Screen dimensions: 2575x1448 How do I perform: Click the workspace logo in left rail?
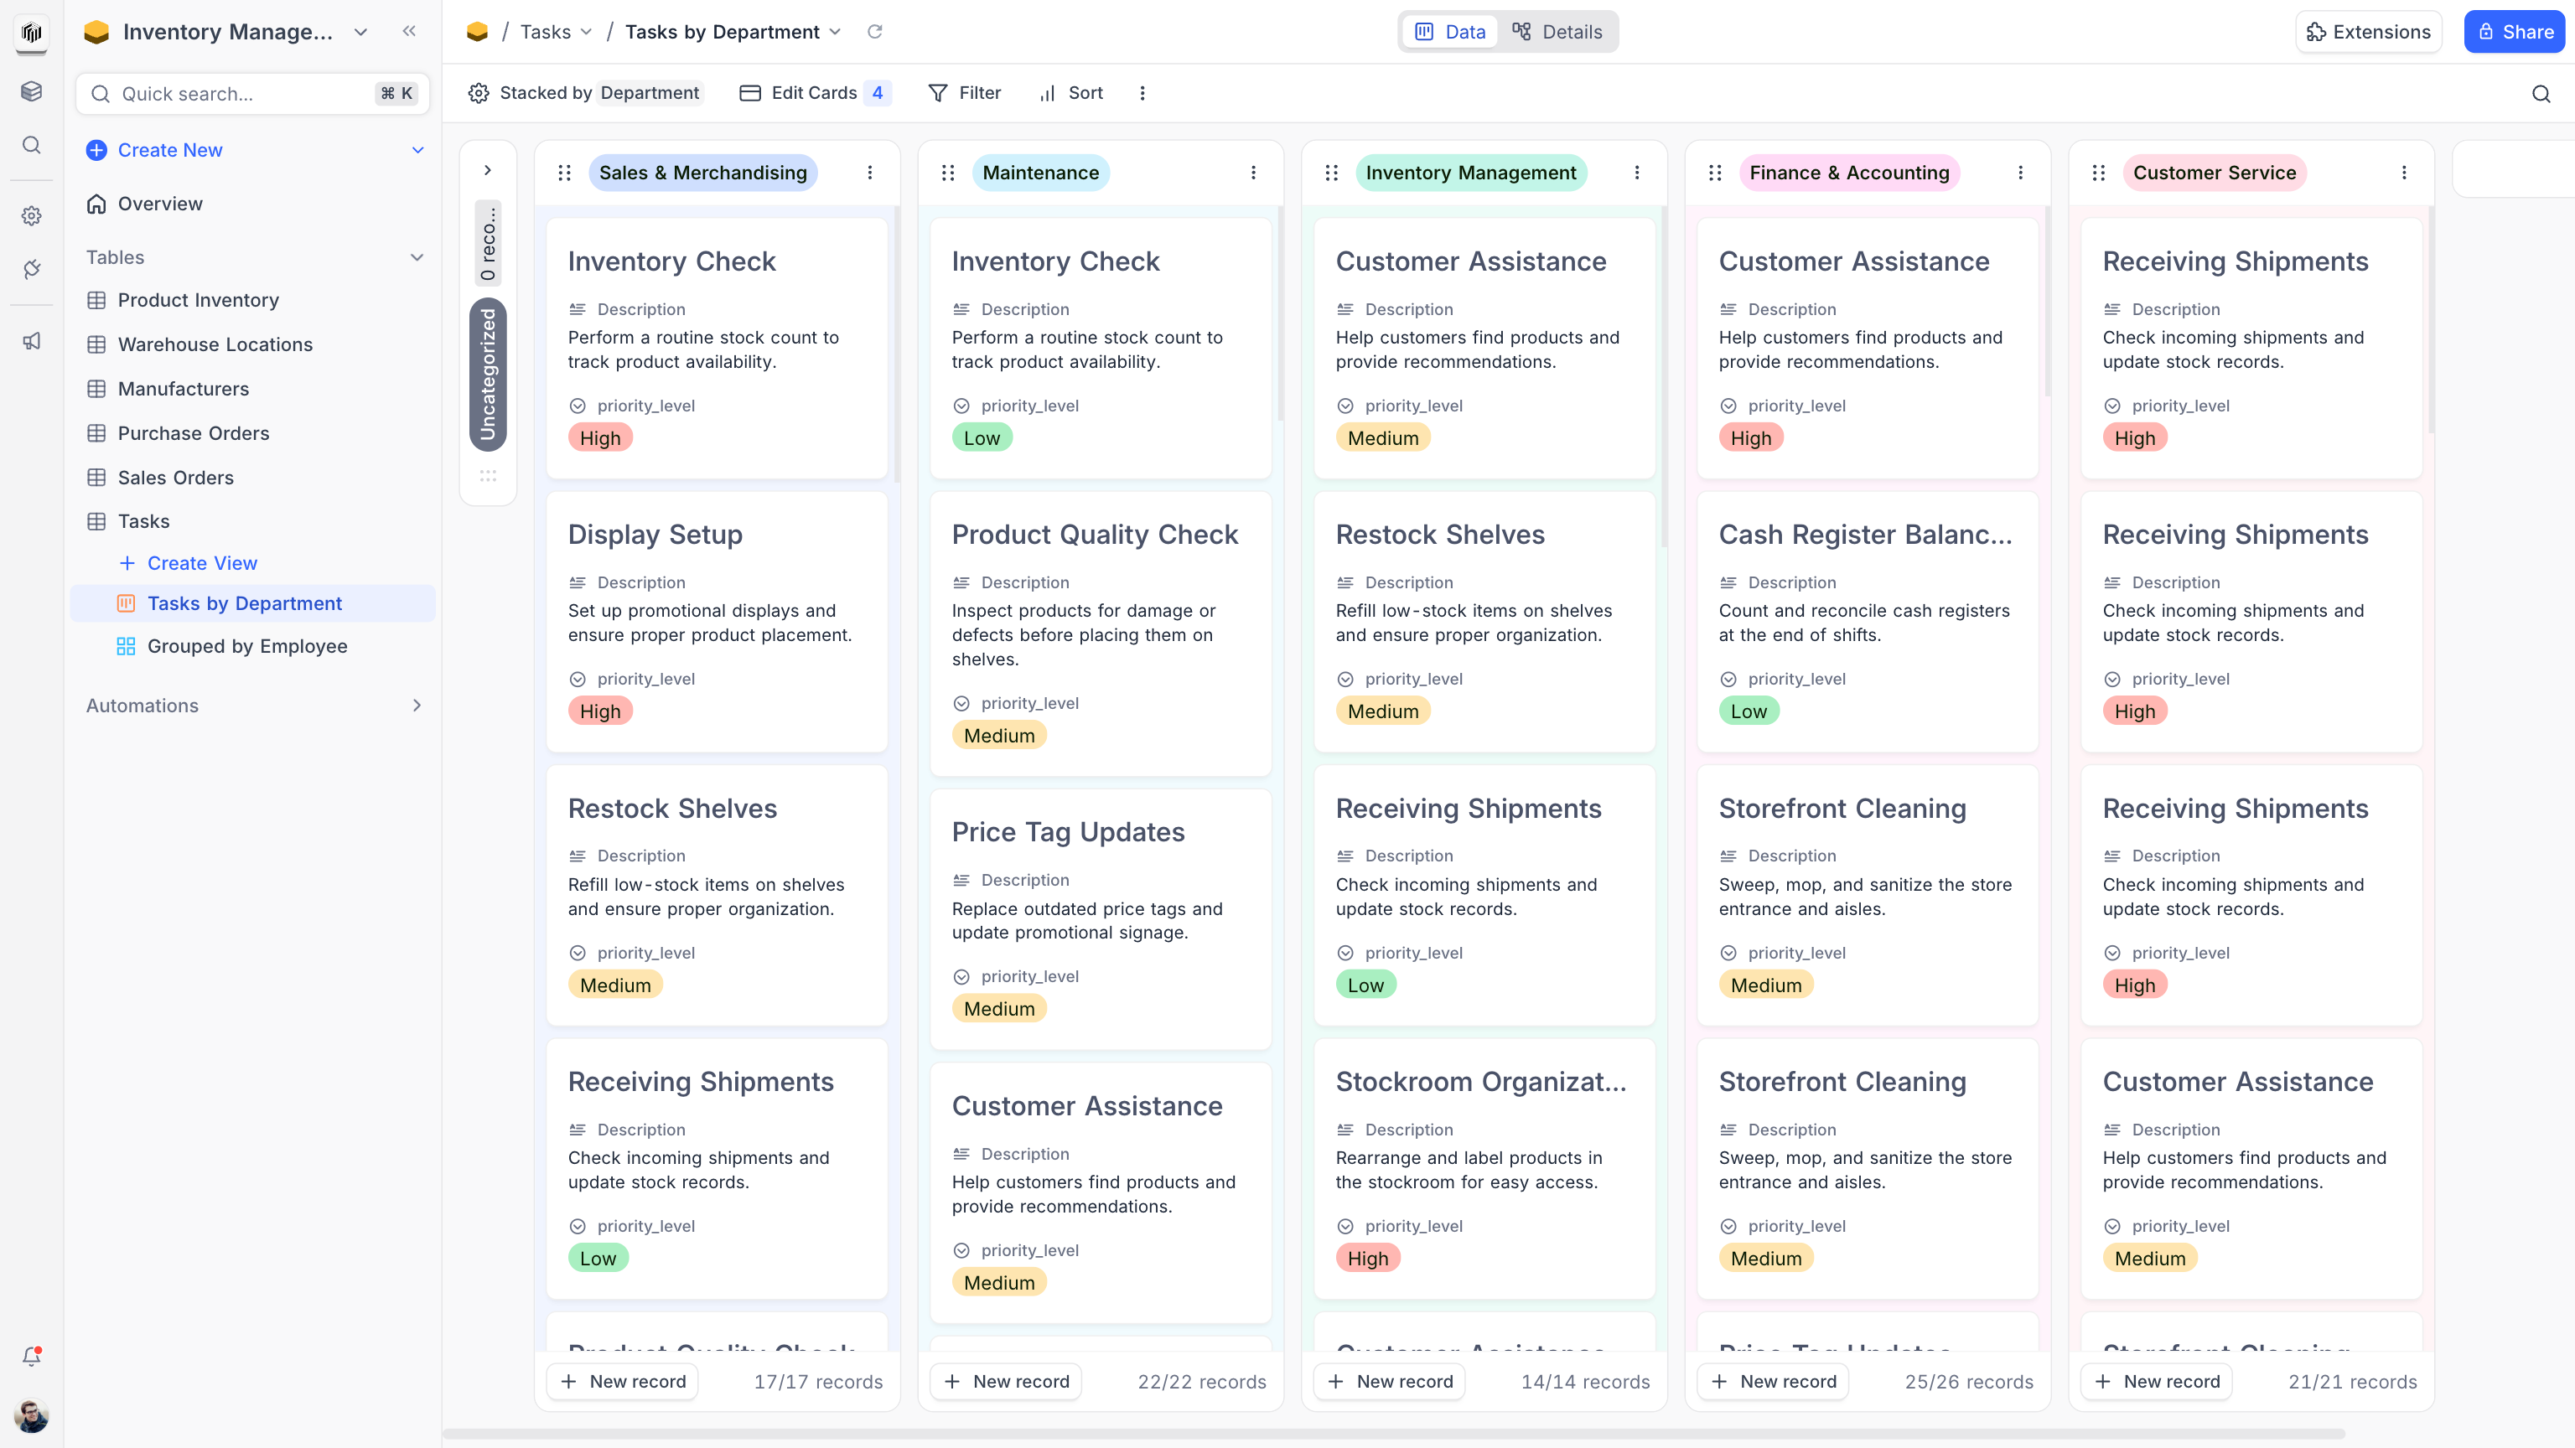click(x=32, y=32)
